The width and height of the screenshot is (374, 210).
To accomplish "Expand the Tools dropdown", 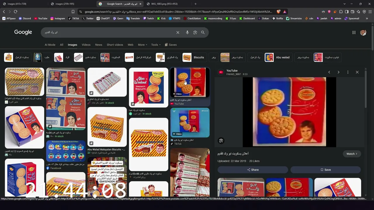I will 156,45.
